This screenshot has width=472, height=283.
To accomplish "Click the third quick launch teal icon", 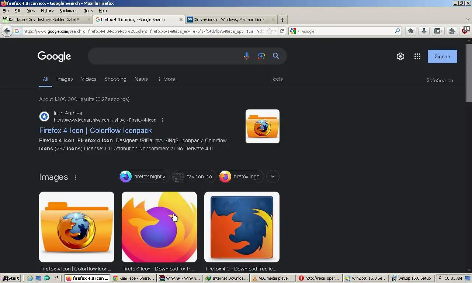I will [x=47, y=278].
